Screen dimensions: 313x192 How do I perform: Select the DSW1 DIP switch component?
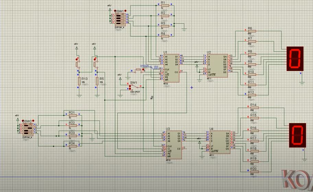[x=120, y=20]
